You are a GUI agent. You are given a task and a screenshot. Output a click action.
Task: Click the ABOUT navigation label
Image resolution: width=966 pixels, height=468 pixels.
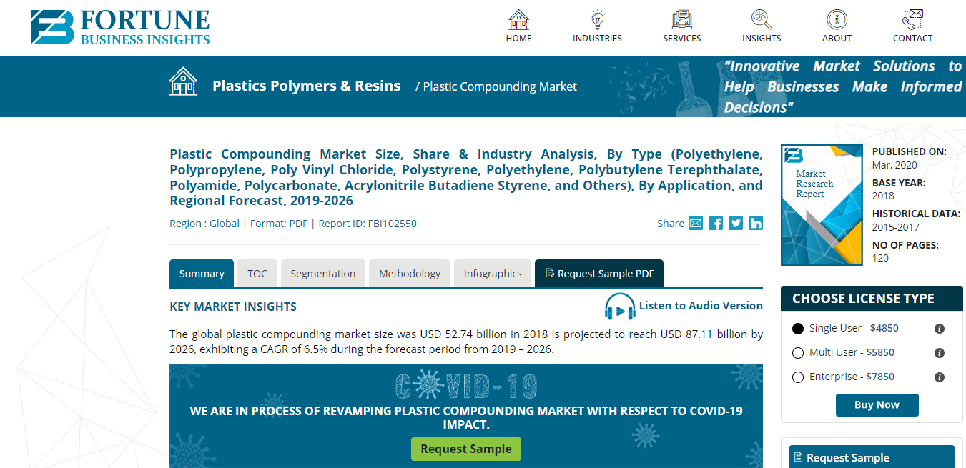(x=837, y=39)
